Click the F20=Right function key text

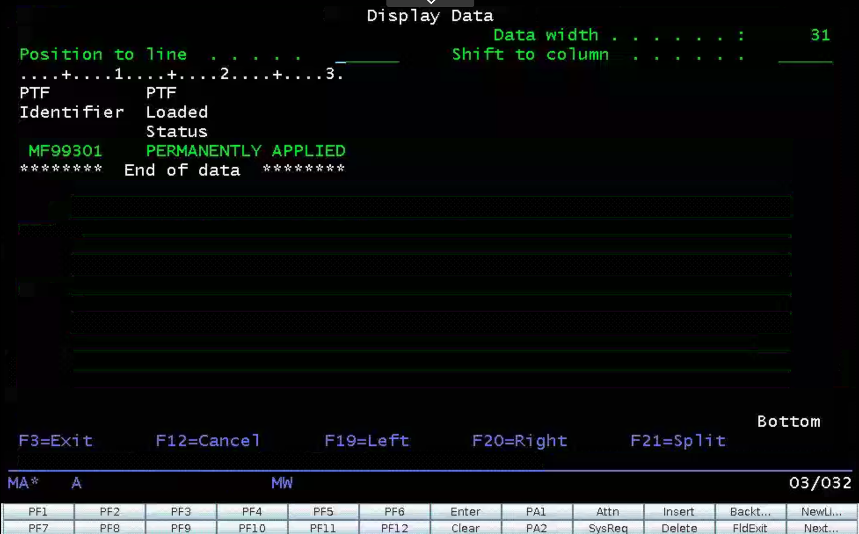click(x=520, y=440)
